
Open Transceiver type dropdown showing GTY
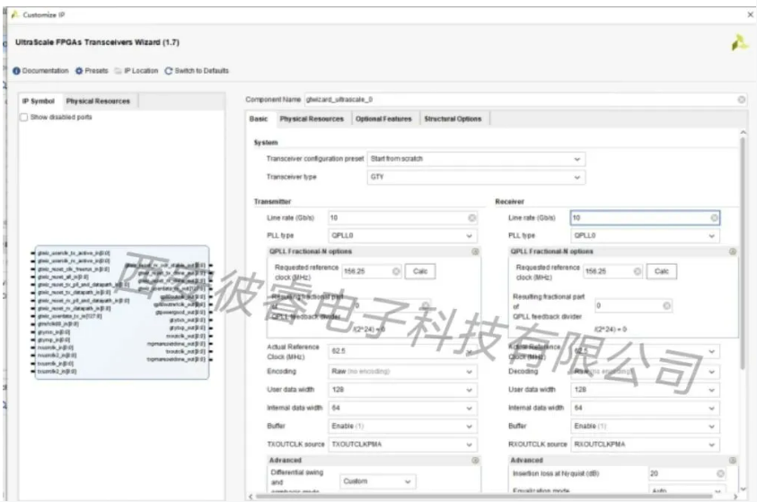(x=476, y=177)
